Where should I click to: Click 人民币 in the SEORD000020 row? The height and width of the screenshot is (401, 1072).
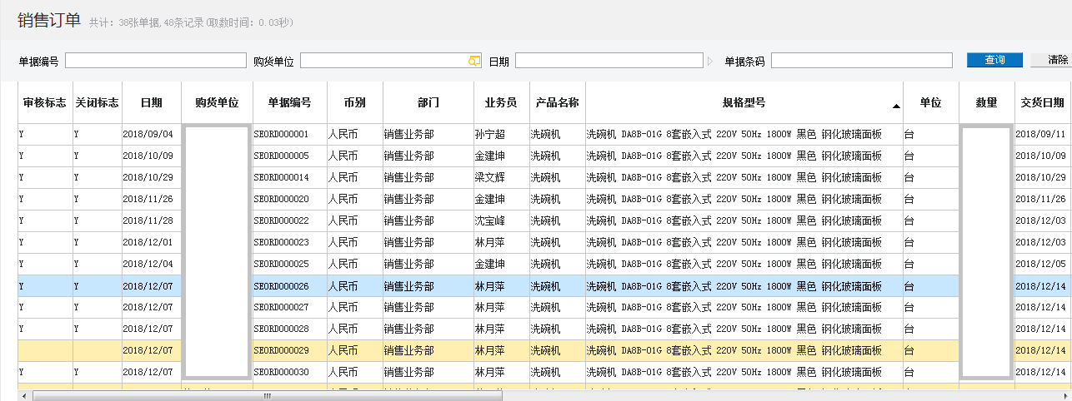[x=354, y=200]
